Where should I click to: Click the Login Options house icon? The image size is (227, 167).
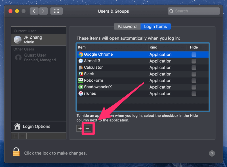[x=17, y=126]
